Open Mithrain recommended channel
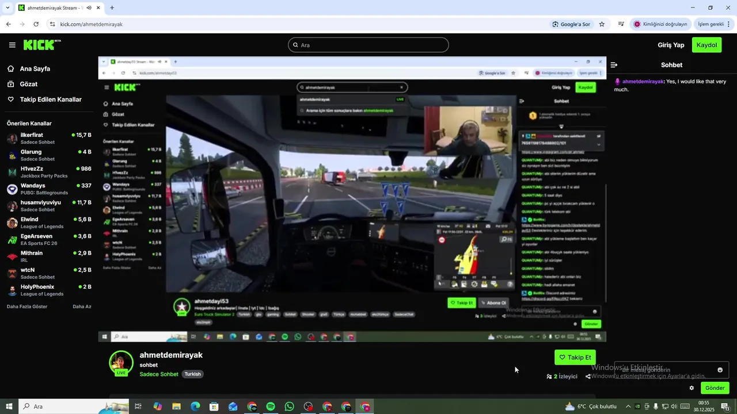 [49, 256]
